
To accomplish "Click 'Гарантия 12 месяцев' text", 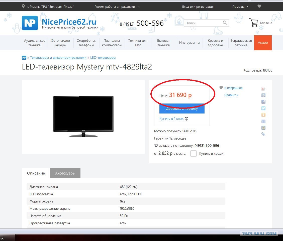I will [x=170, y=138].
